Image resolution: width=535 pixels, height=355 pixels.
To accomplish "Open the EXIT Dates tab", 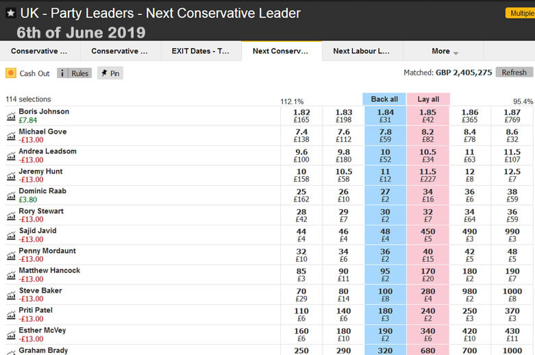I will (x=201, y=51).
